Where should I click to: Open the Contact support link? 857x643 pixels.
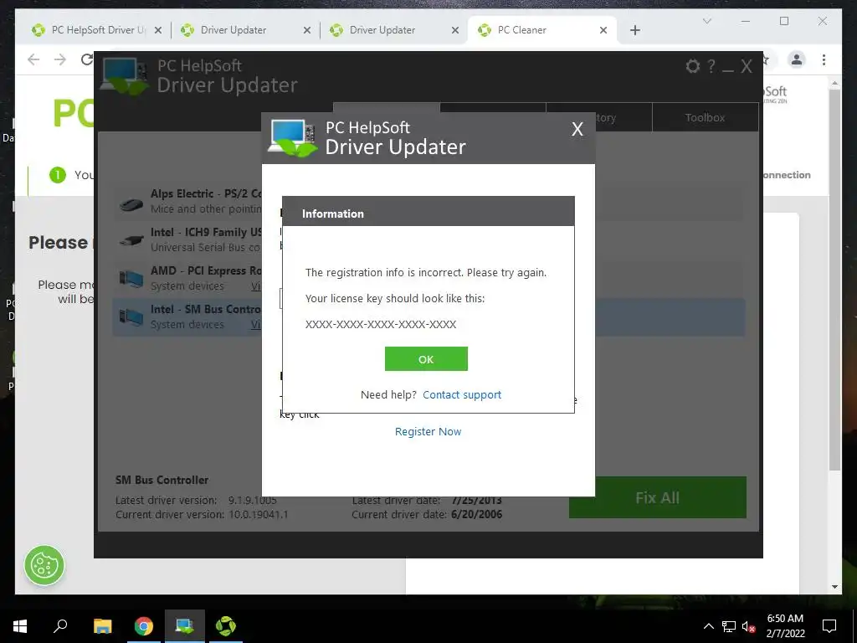pos(462,395)
